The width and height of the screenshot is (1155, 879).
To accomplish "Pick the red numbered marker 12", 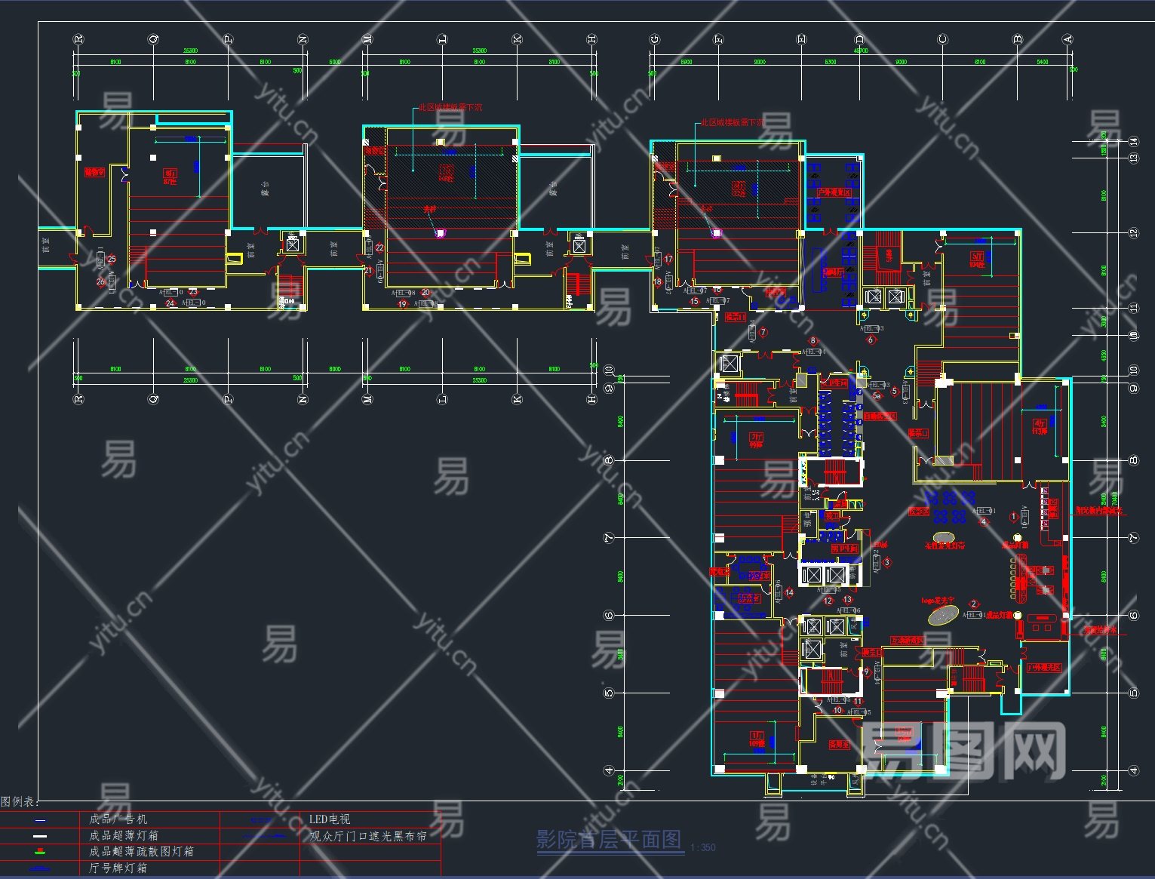I will tap(828, 601).
